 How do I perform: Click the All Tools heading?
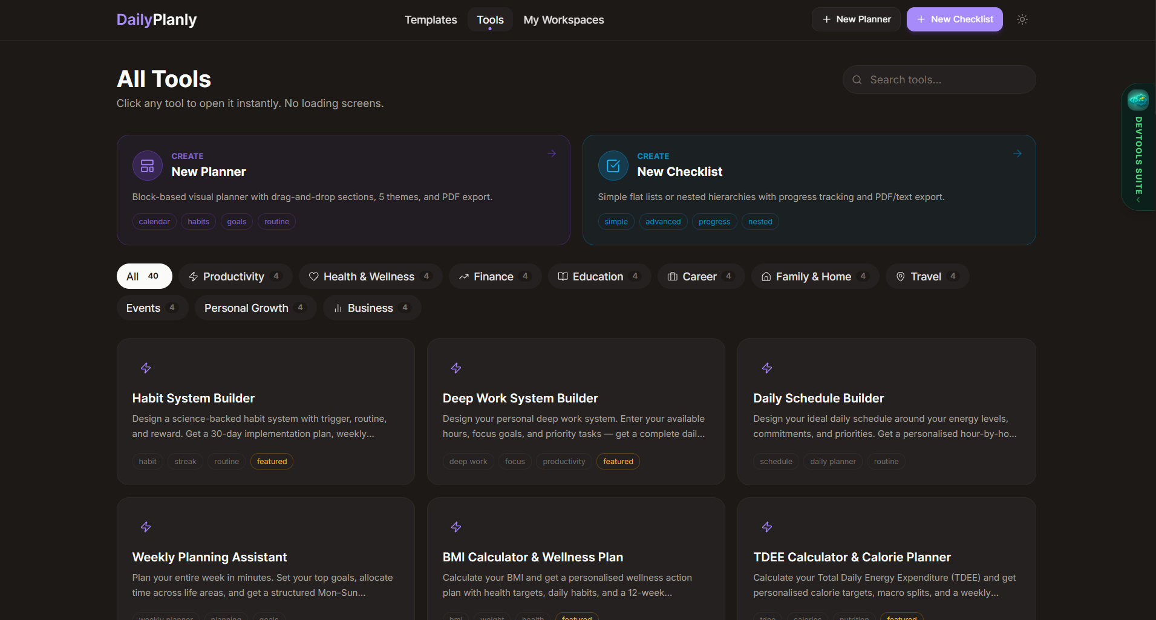[x=164, y=79]
